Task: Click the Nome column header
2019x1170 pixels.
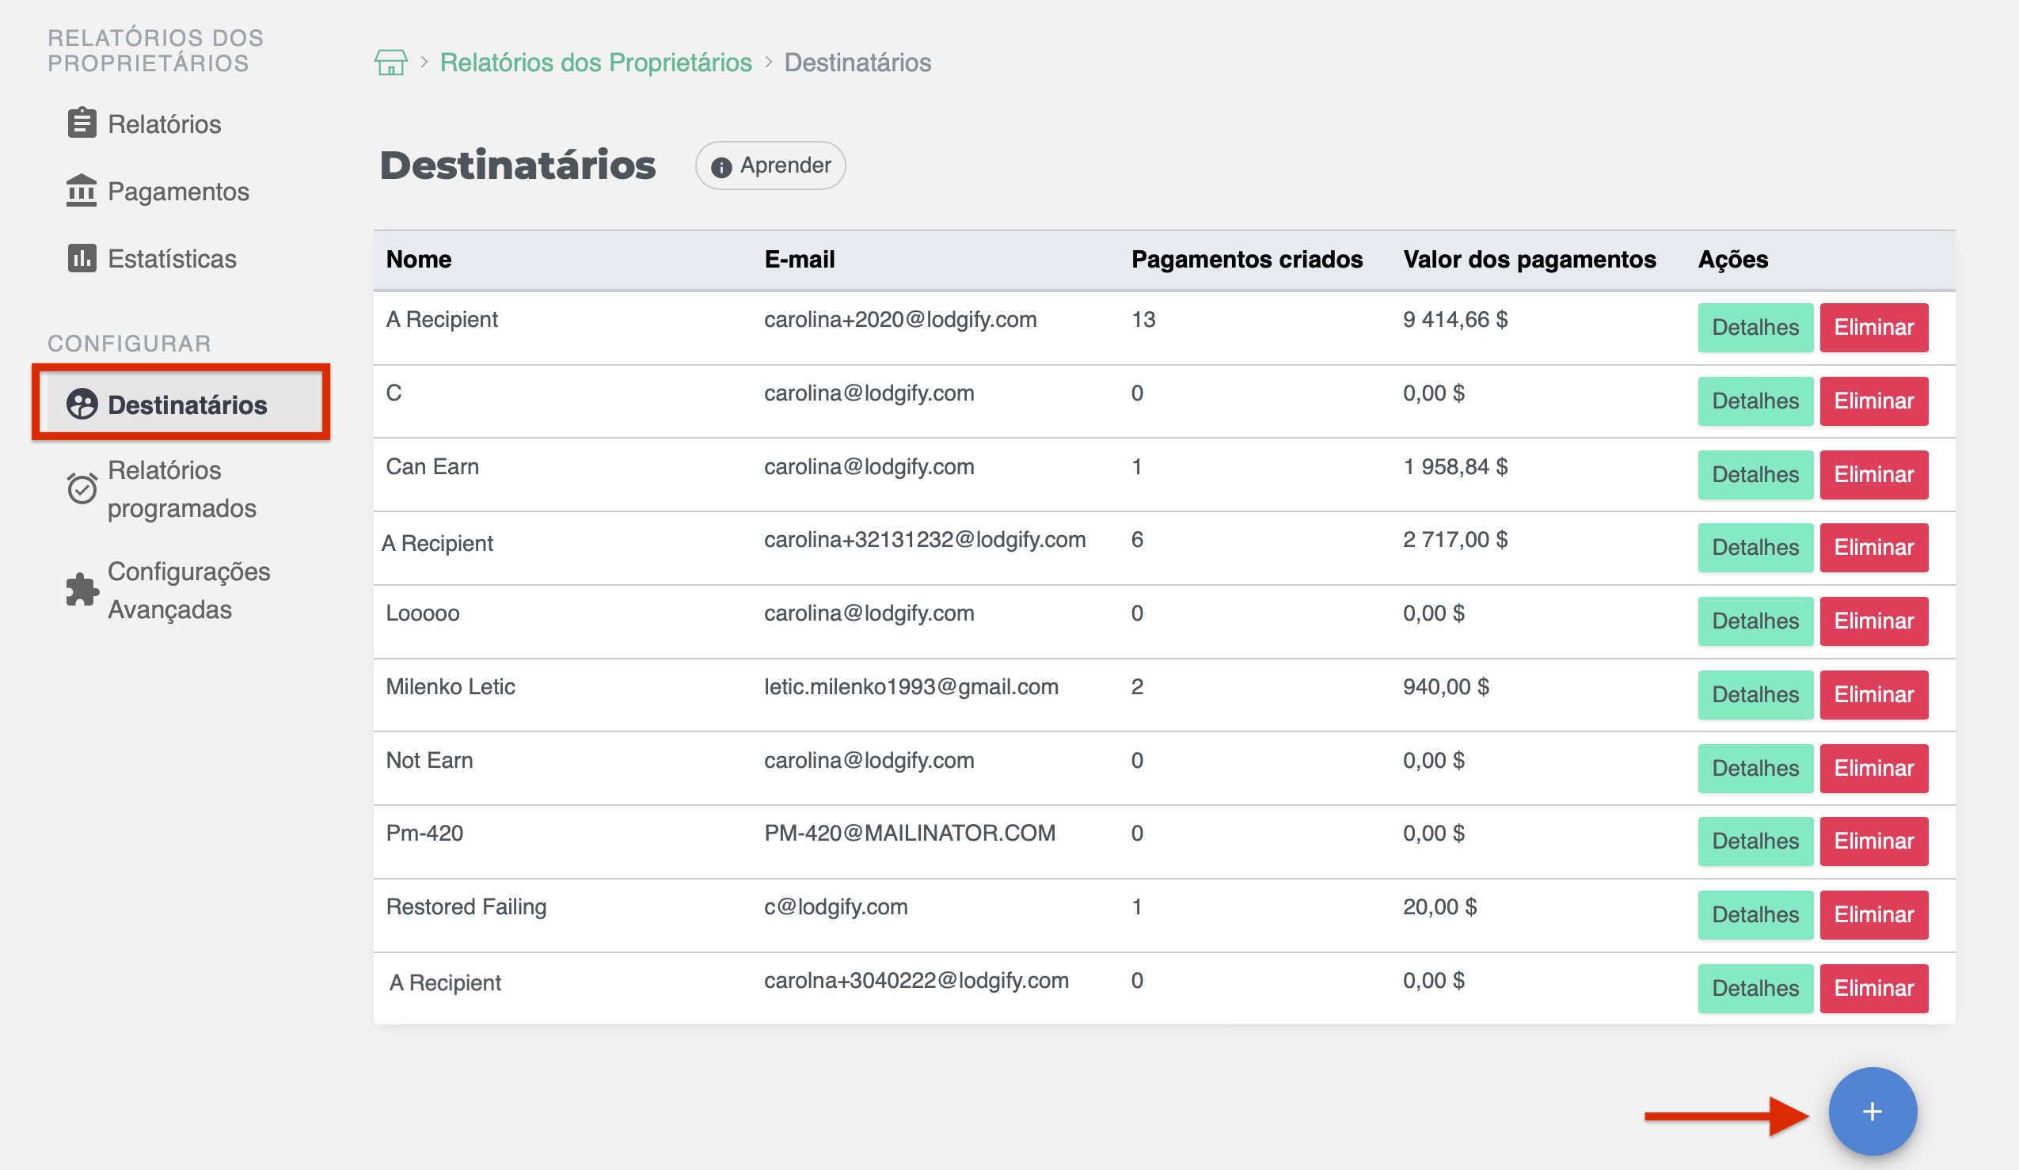Action: pyautogui.click(x=418, y=260)
